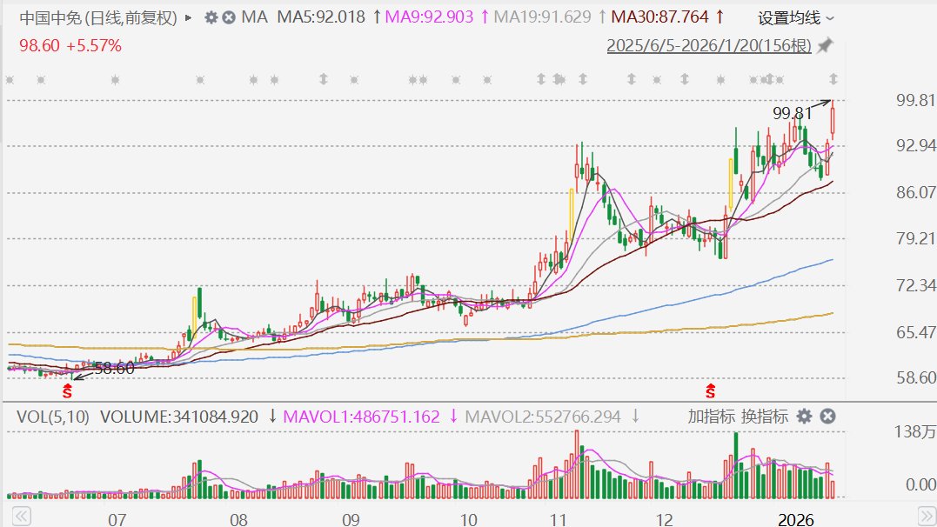The height and width of the screenshot is (527, 937).
Task: Open MA indicator settings gear icon
Action: [211, 17]
